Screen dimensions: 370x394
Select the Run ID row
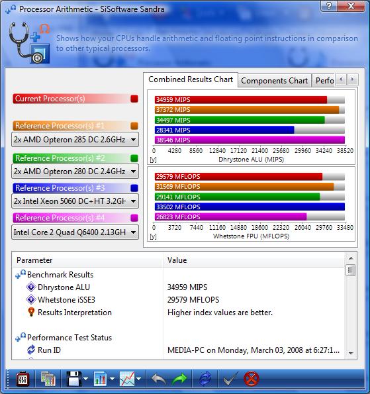(178, 350)
